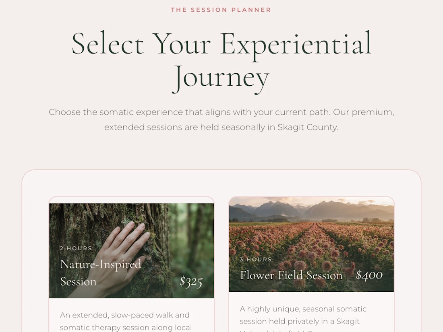
Task: Click the Flower Field Session title
Action: [x=291, y=275]
